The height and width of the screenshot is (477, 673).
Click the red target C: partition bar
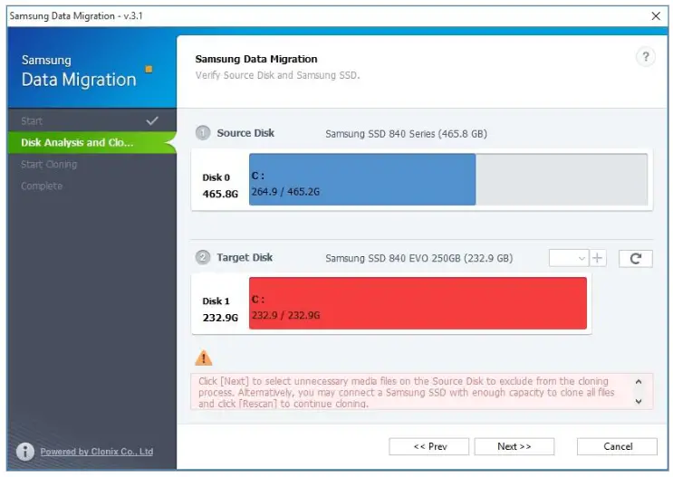click(418, 303)
